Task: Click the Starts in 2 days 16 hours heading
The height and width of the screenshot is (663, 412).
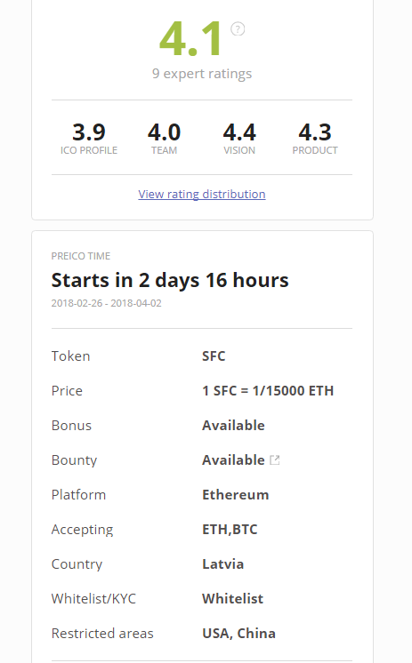Action: 170,280
